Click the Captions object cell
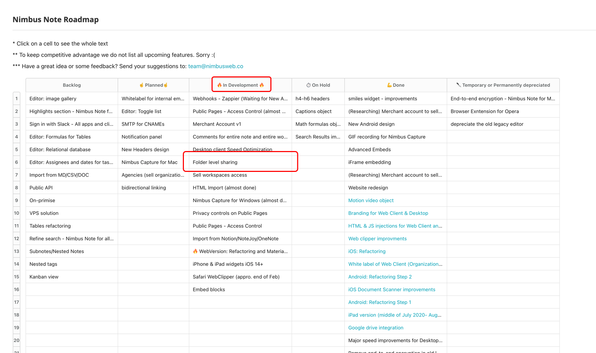The width and height of the screenshot is (596, 353). point(318,111)
